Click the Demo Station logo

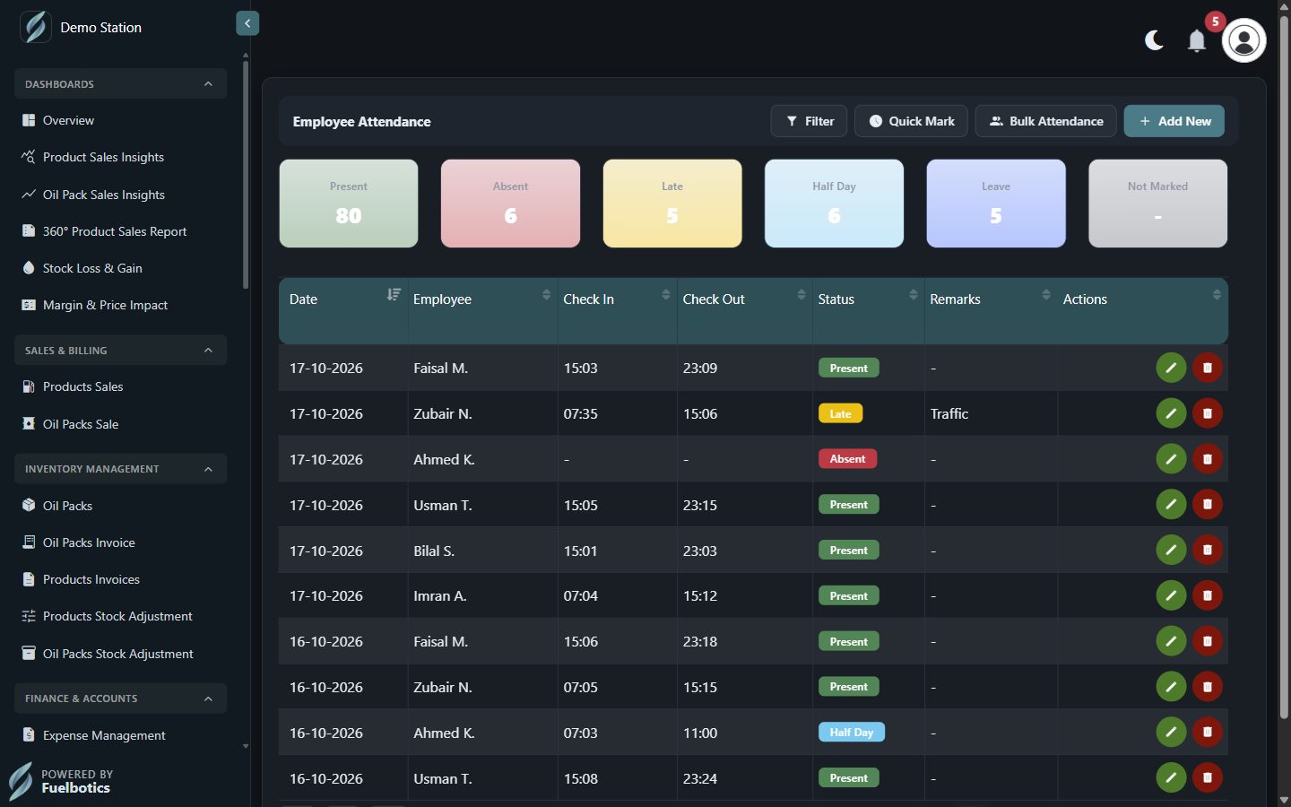(36, 27)
